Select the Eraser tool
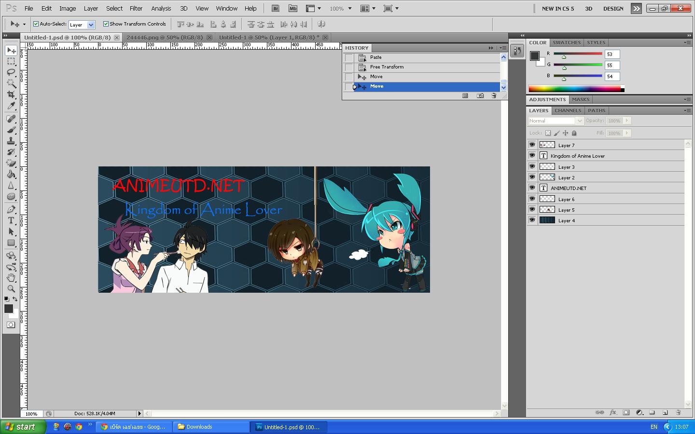 point(11,163)
